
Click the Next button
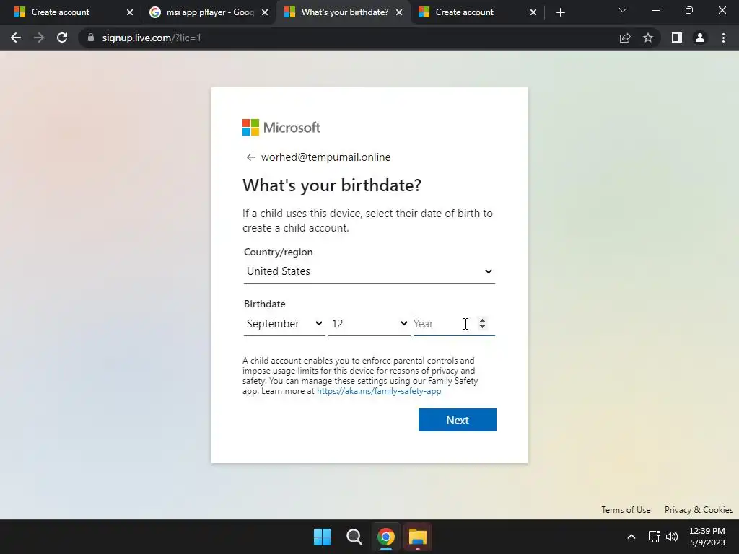click(457, 420)
